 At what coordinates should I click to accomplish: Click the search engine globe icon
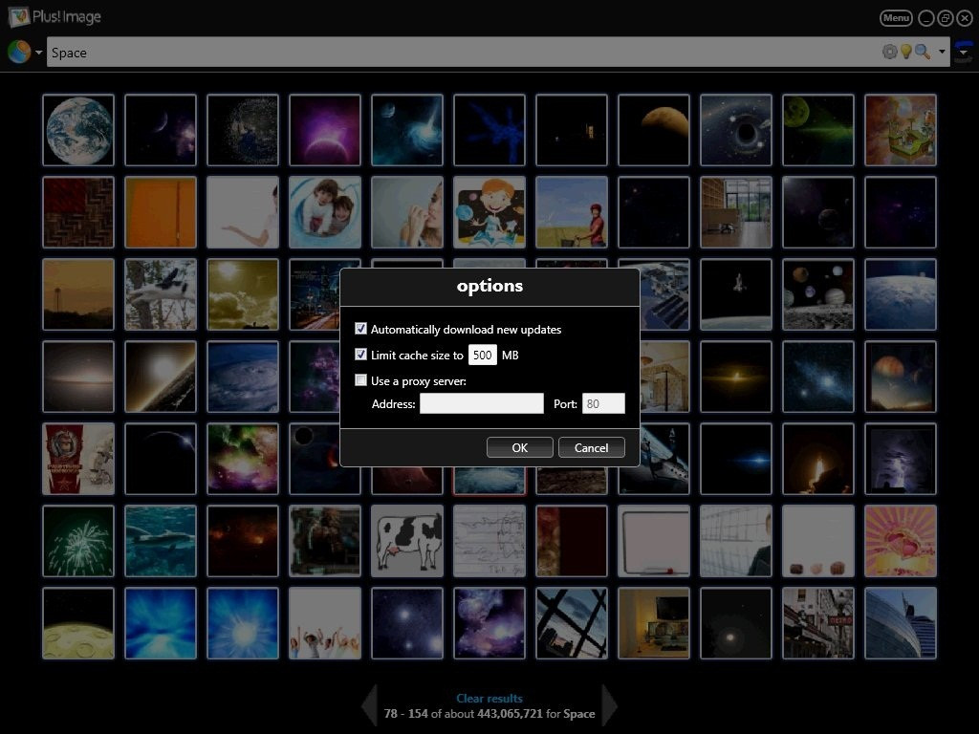point(19,52)
